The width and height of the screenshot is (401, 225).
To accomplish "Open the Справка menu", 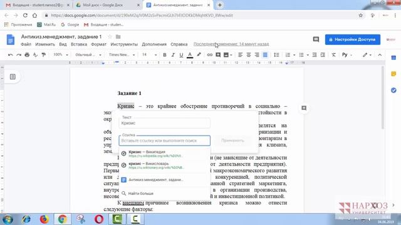I will [179, 44].
